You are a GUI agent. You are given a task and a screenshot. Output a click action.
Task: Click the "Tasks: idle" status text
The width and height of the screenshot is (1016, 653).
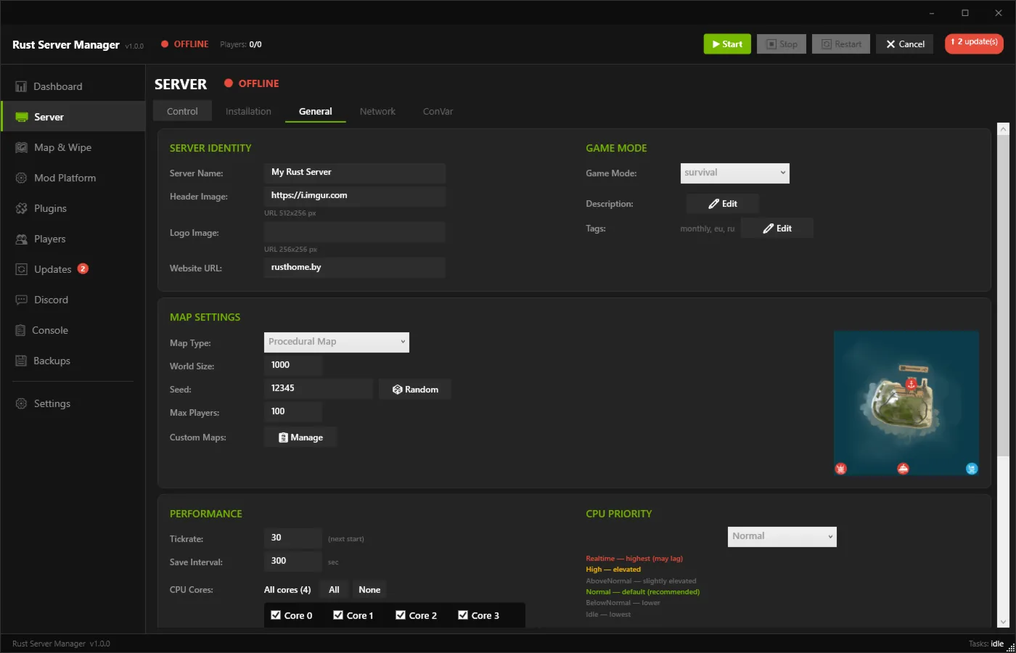click(x=986, y=644)
